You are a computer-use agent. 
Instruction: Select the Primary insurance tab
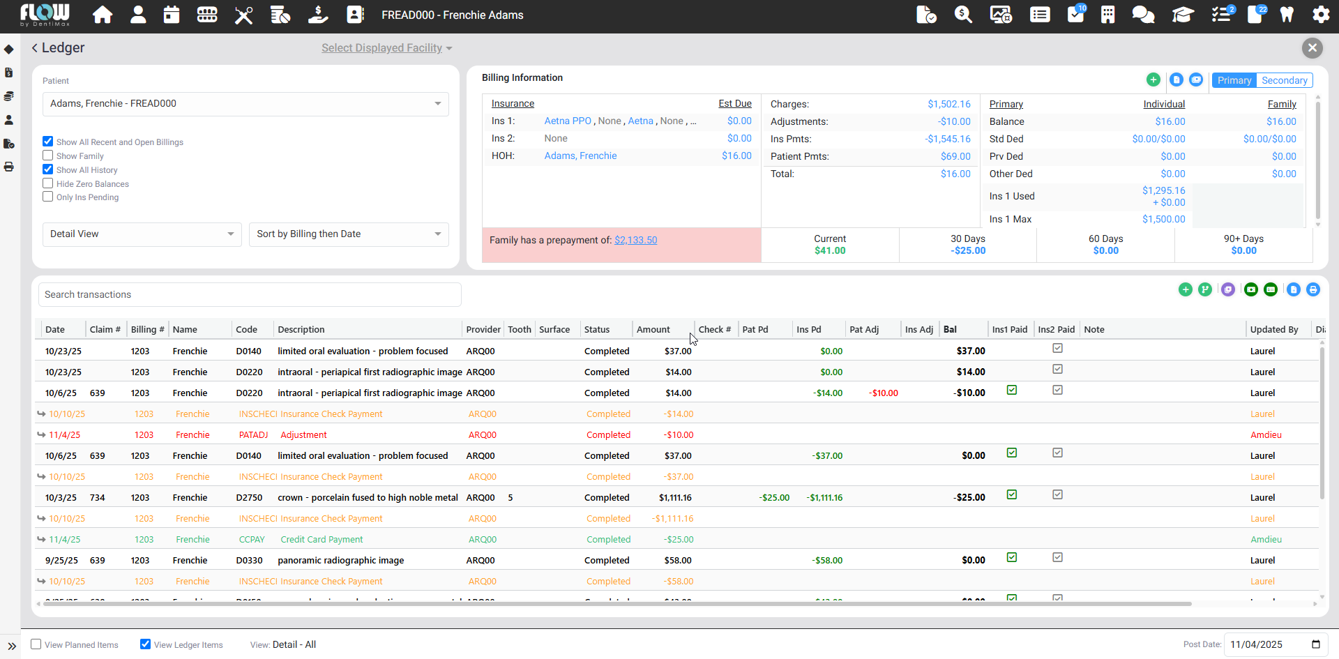pyautogui.click(x=1234, y=80)
